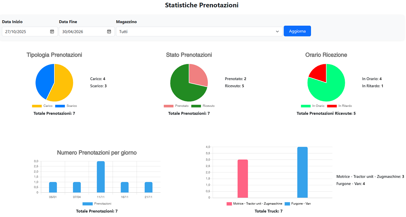This screenshot has width=406, height=217.
Task: Toggle the In Ritardo legend swatch
Action: (x=332, y=106)
